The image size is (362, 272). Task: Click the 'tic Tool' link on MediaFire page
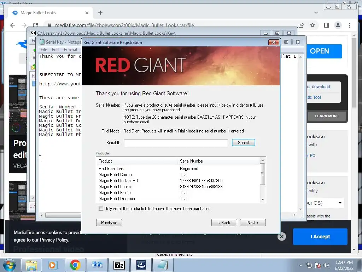314,97
